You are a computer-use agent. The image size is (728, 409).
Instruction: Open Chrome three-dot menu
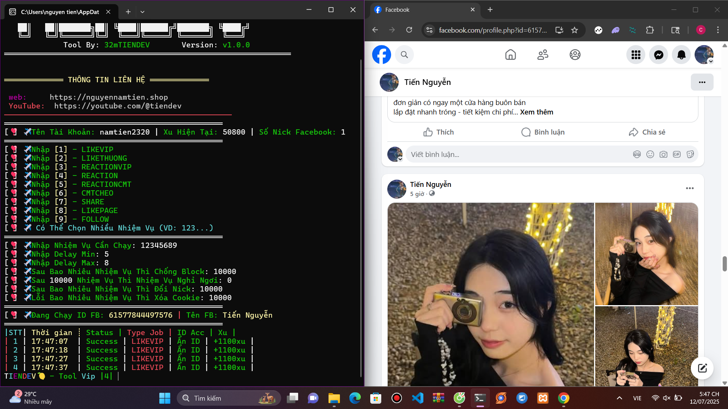718,30
